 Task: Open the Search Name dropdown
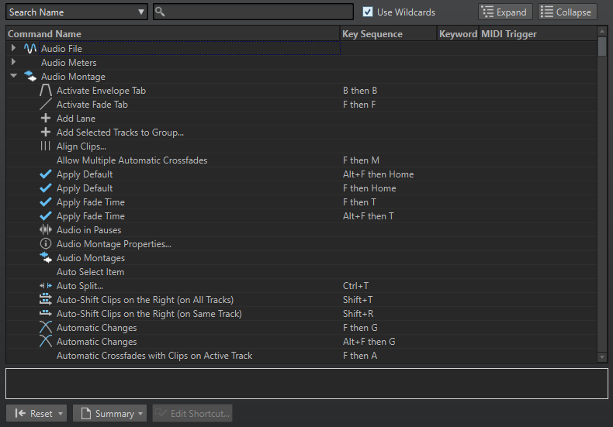(x=76, y=12)
